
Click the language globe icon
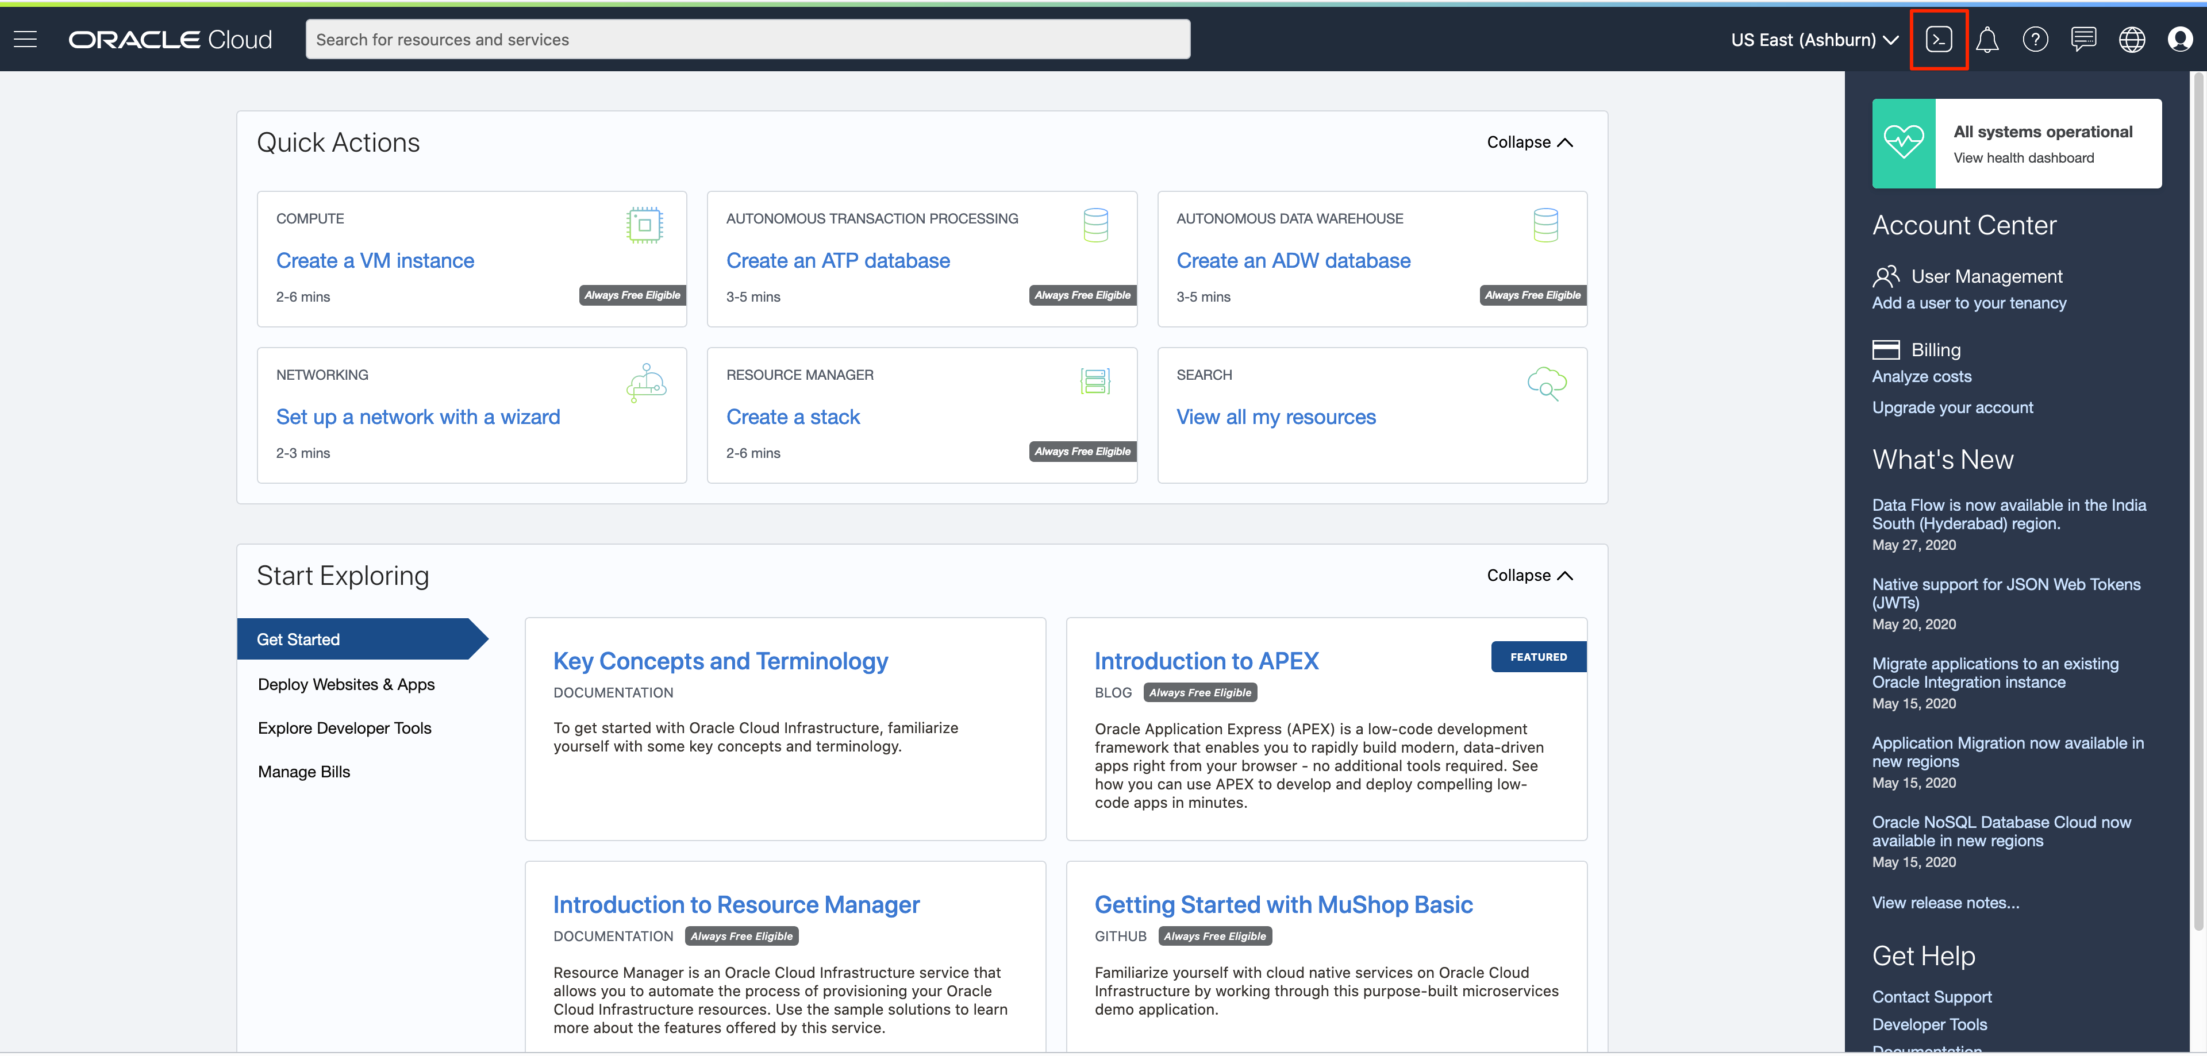(2132, 40)
